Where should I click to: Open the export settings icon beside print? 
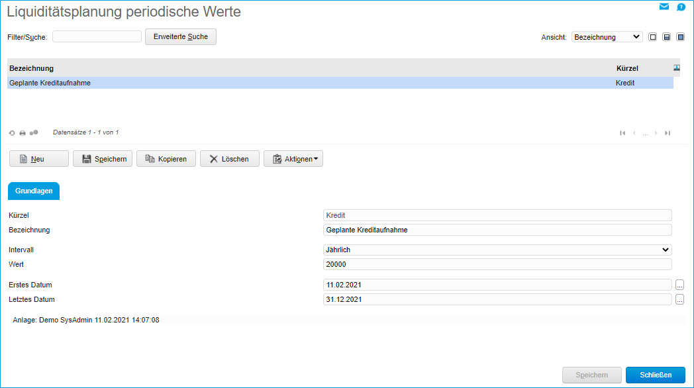pos(35,132)
